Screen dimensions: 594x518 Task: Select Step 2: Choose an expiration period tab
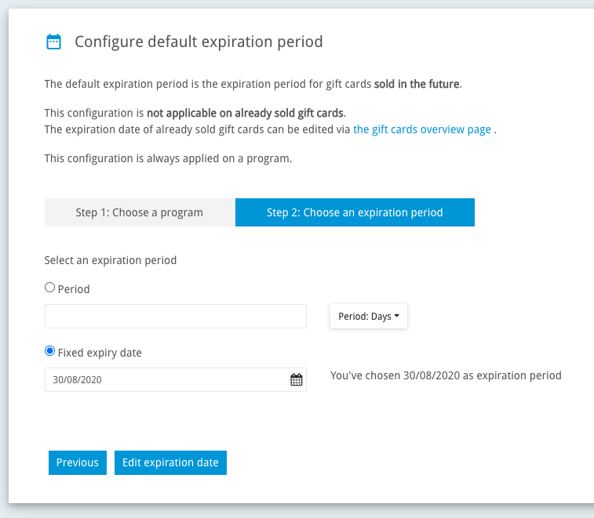point(355,212)
